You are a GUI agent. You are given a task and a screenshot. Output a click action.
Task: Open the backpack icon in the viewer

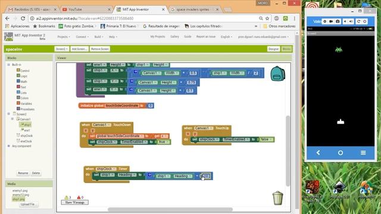[x=278, y=74]
